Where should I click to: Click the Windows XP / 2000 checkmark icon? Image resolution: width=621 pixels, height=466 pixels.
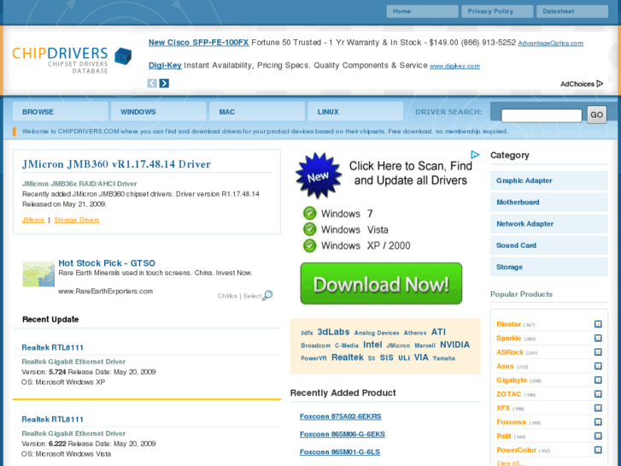pyautogui.click(x=310, y=245)
